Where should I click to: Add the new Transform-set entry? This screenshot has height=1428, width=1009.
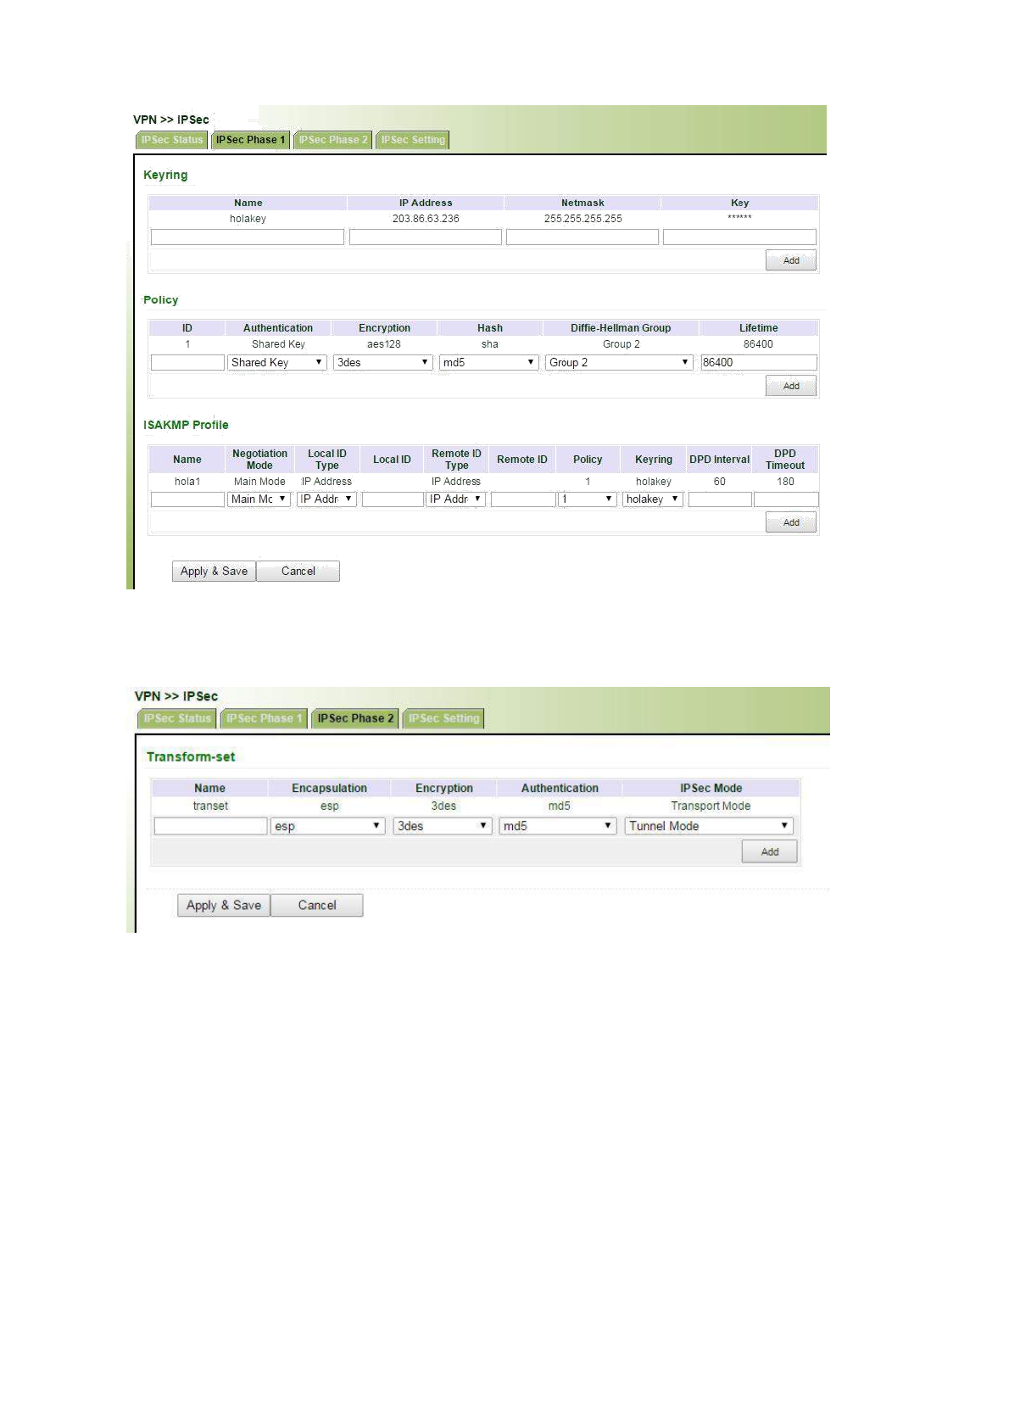pyautogui.click(x=770, y=851)
